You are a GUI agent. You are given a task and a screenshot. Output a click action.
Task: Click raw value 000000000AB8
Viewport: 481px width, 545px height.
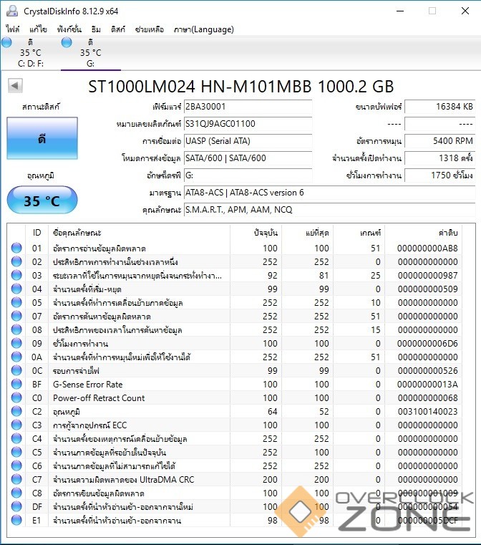[x=427, y=249]
